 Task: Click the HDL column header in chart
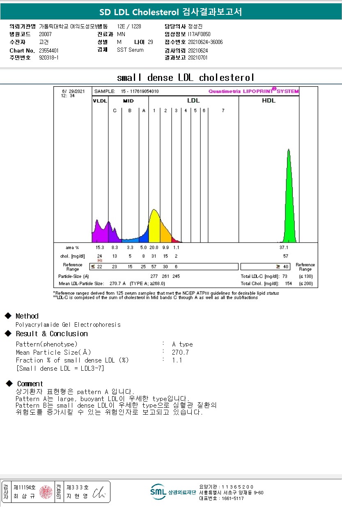tap(269, 101)
